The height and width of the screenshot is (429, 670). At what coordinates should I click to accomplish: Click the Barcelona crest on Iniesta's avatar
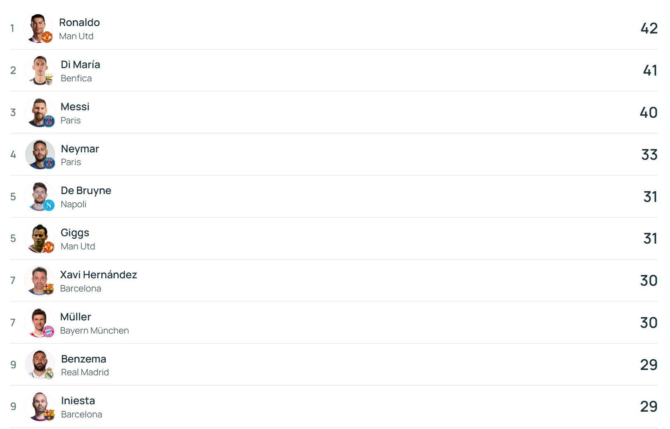(x=49, y=415)
